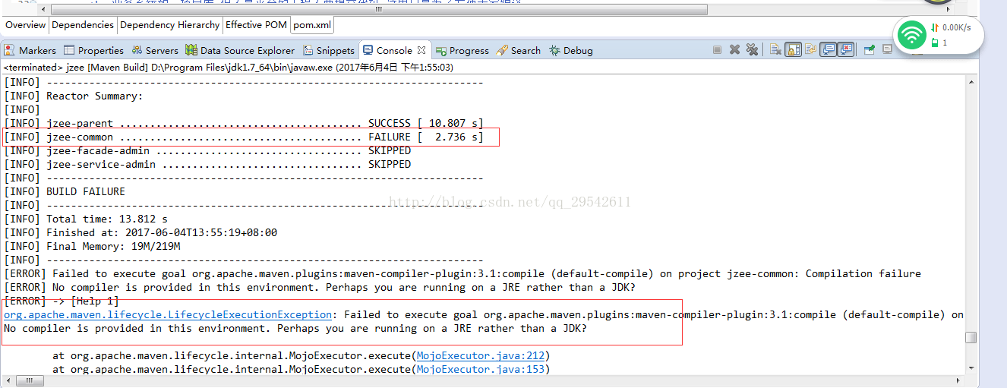Remove all terminated launches (double X)
Screen dimensions: 1007x388
tap(752, 50)
